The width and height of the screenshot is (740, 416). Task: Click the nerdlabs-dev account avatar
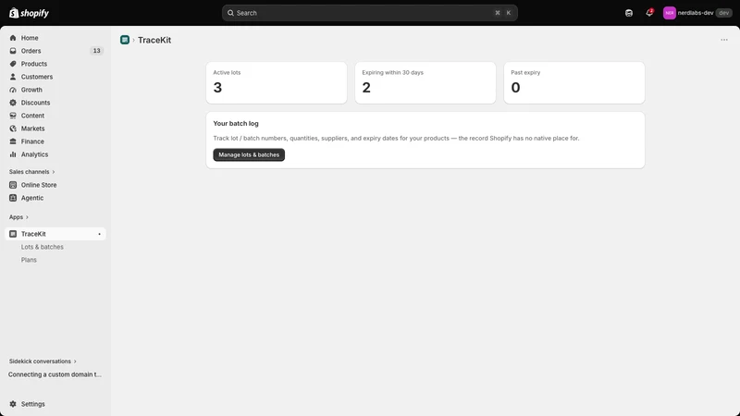click(669, 13)
